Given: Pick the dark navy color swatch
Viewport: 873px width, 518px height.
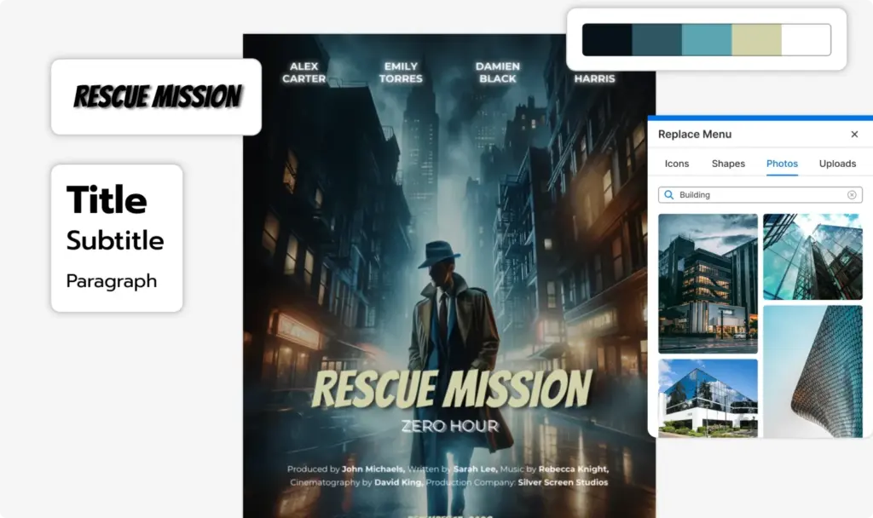Looking at the screenshot, I should click(607, 40).
